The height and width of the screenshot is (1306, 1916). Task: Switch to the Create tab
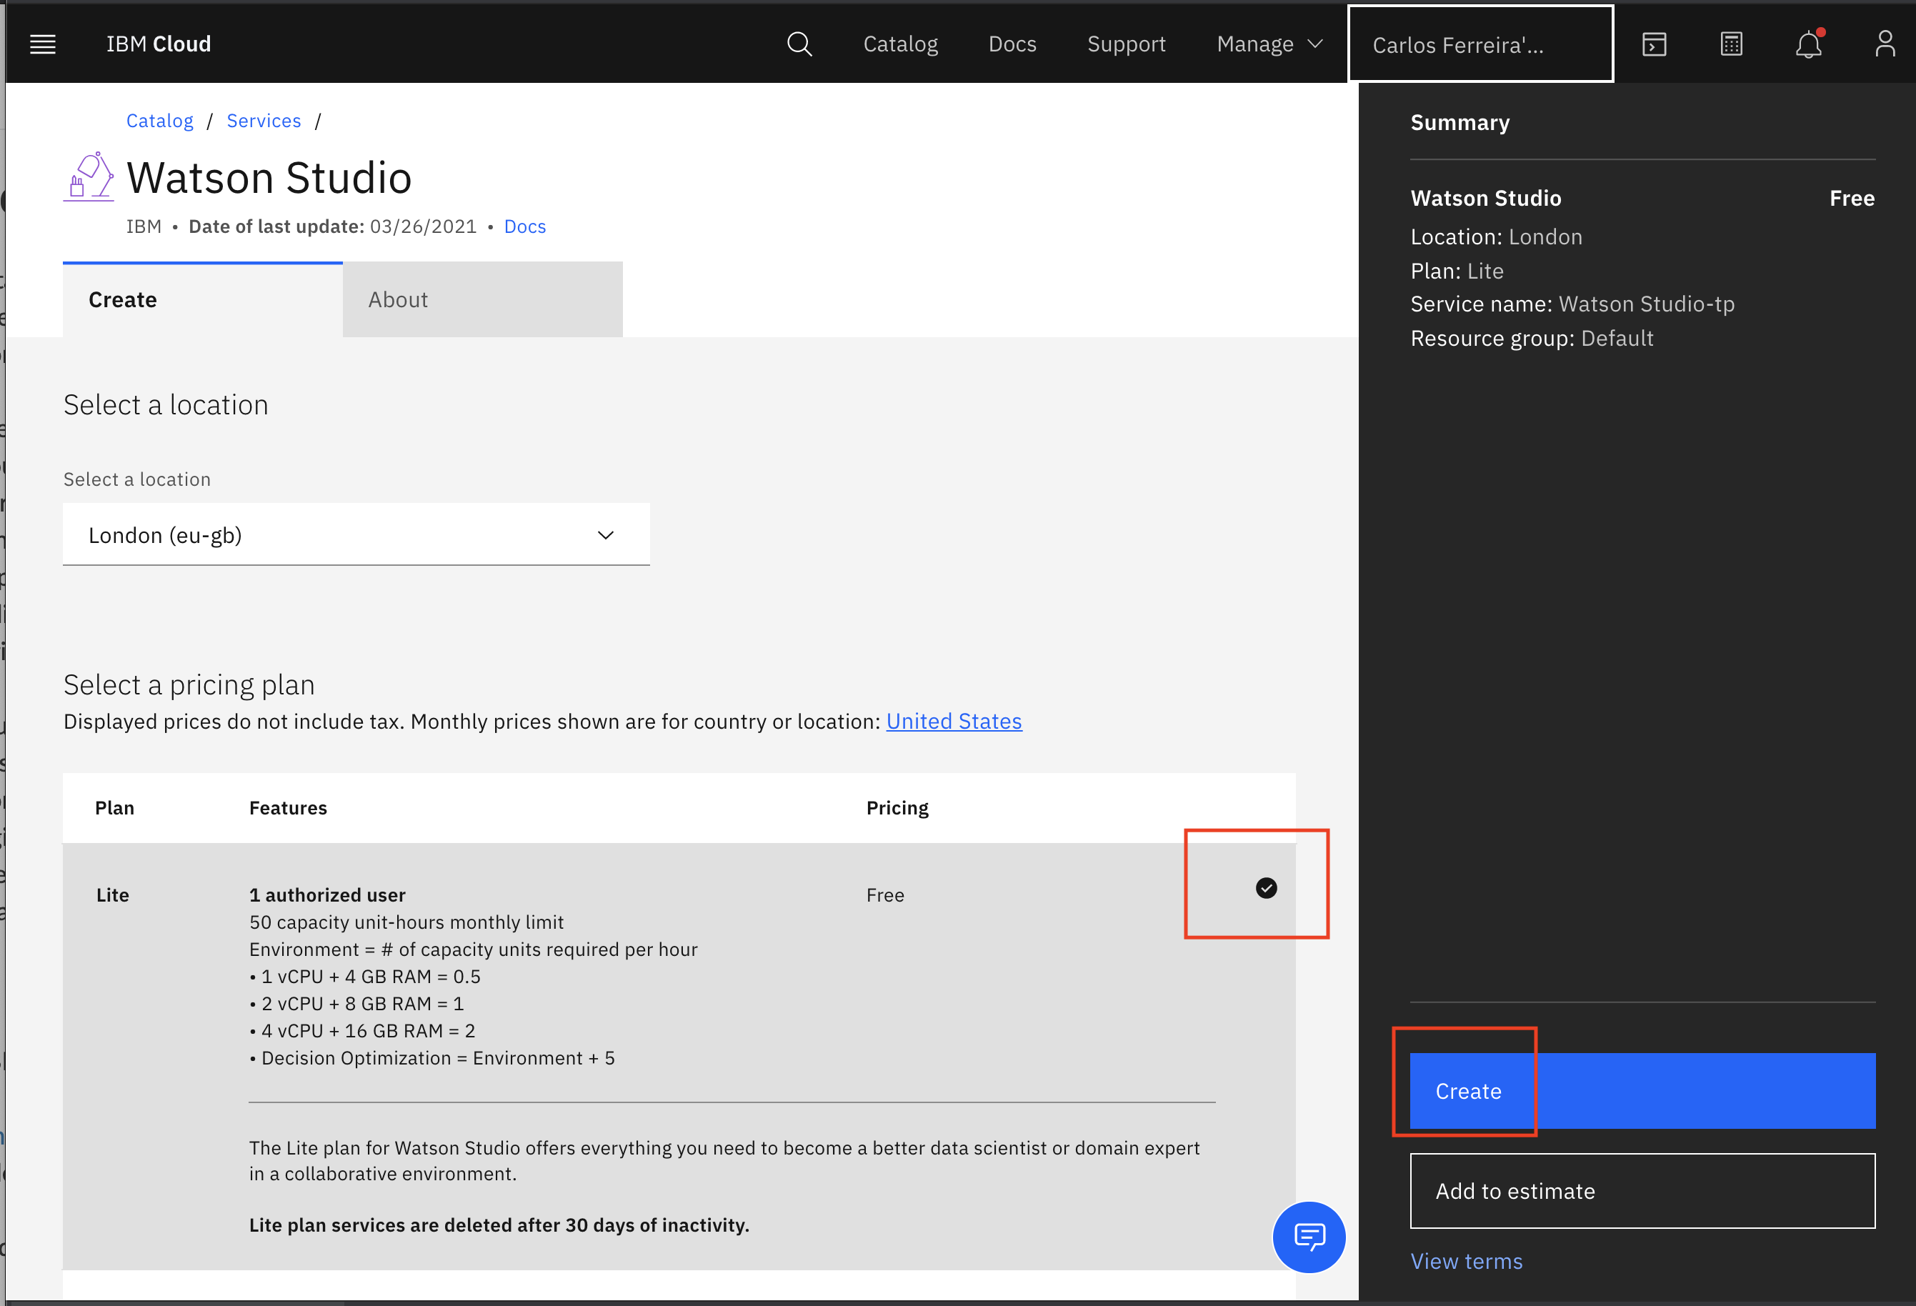pos(124,299)
